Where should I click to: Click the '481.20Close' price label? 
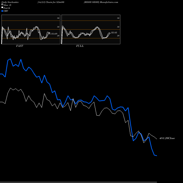[167, 138]
